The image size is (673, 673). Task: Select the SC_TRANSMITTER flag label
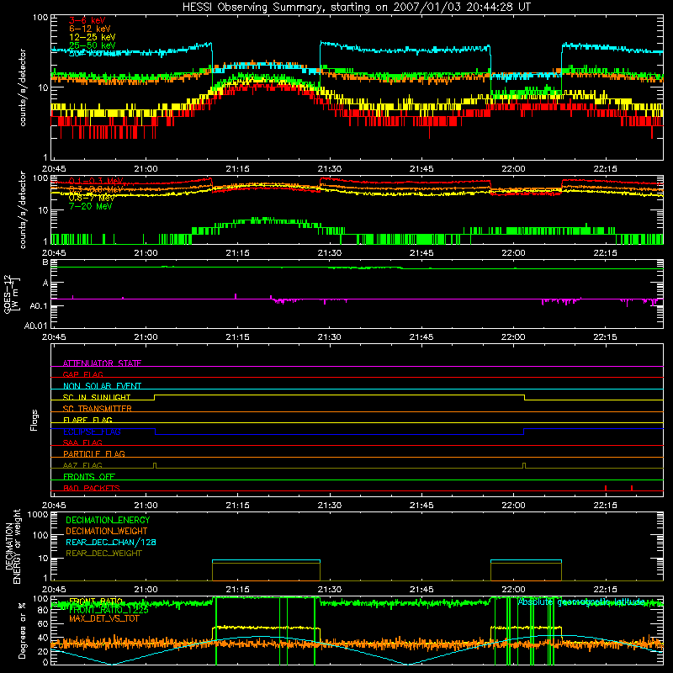click(x=98, y=409)
